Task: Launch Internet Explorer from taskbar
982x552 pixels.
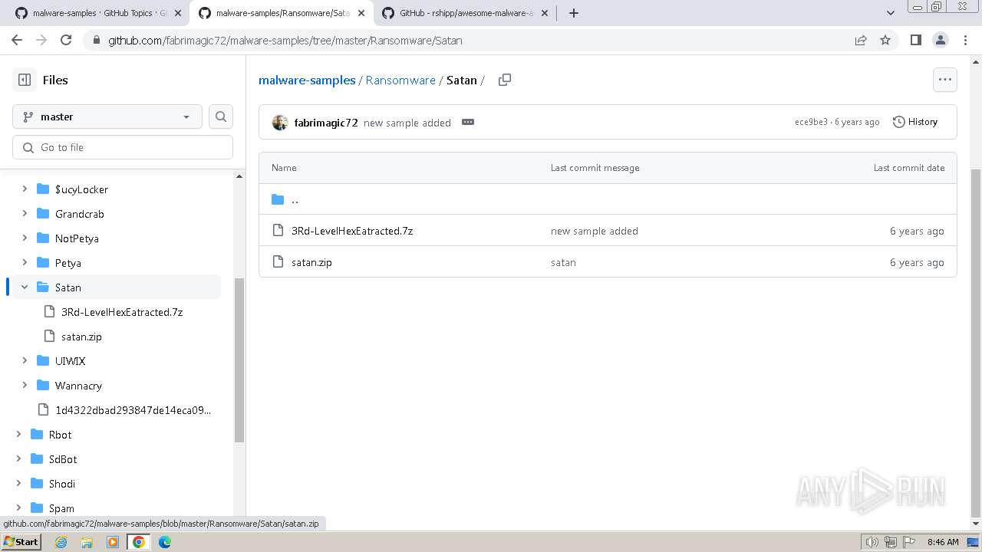Action: point(61,542)
